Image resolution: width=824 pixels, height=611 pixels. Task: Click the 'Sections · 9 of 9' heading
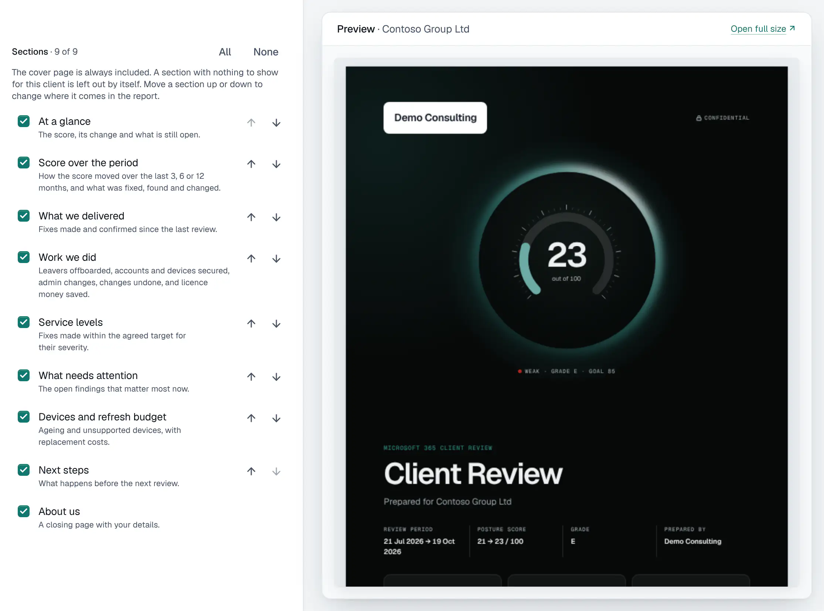[45, 52]
